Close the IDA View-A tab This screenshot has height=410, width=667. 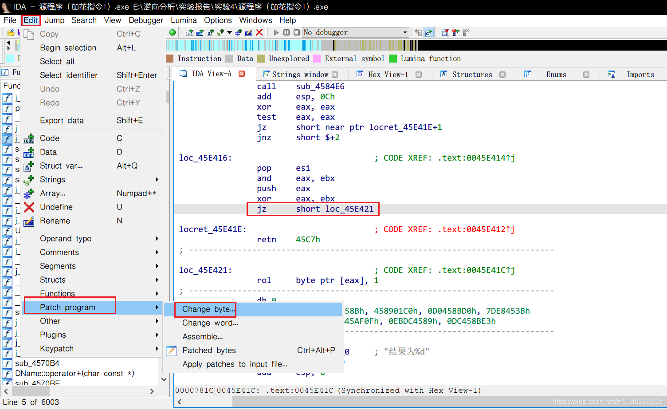click(242, 74)
